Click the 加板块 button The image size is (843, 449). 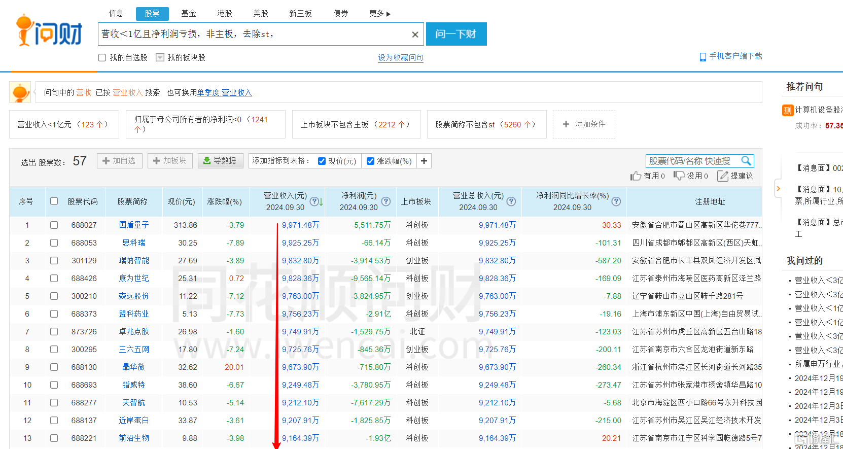pyautogui.click(x=170, y=161)
